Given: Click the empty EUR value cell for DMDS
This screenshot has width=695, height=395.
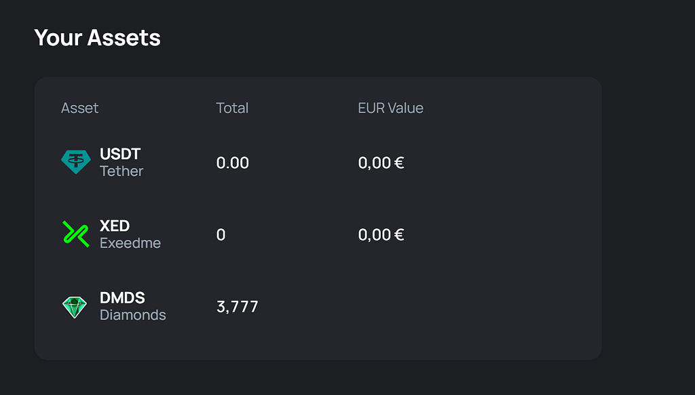Looking at the screenshot, I should 390,306.
